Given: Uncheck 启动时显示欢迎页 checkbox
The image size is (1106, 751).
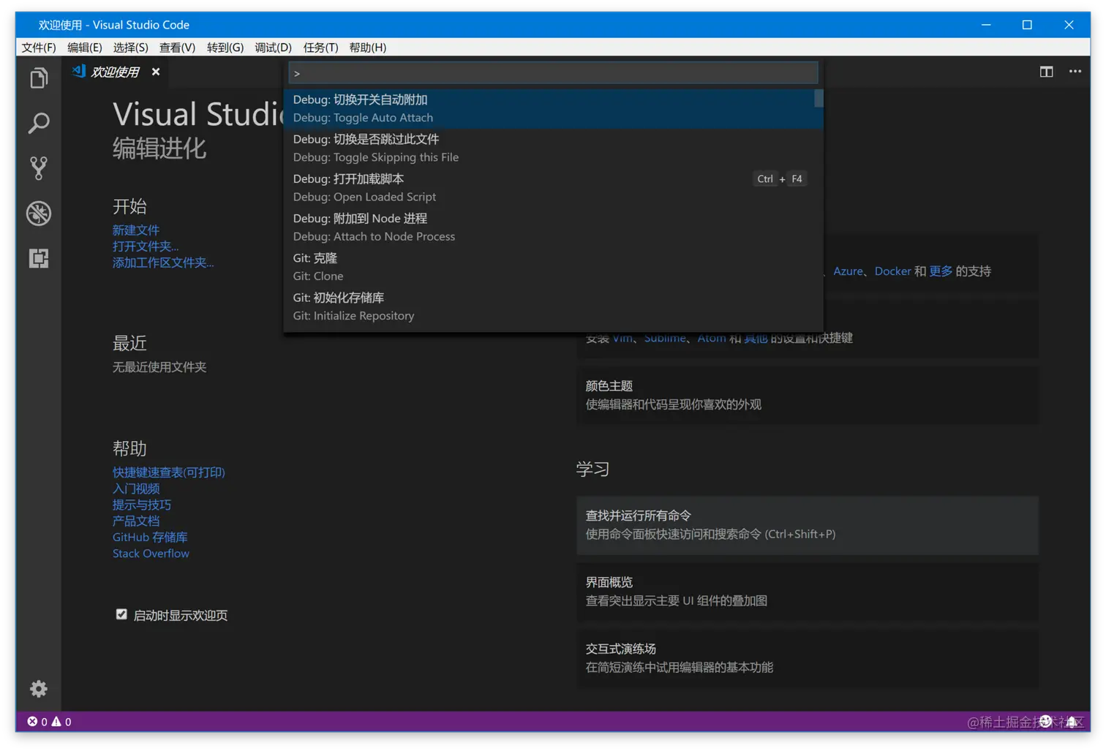Looking at the screenshot, I should coord(121,614).
